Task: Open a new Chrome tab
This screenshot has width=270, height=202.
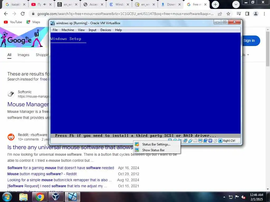Action: [x=215, y=4]
